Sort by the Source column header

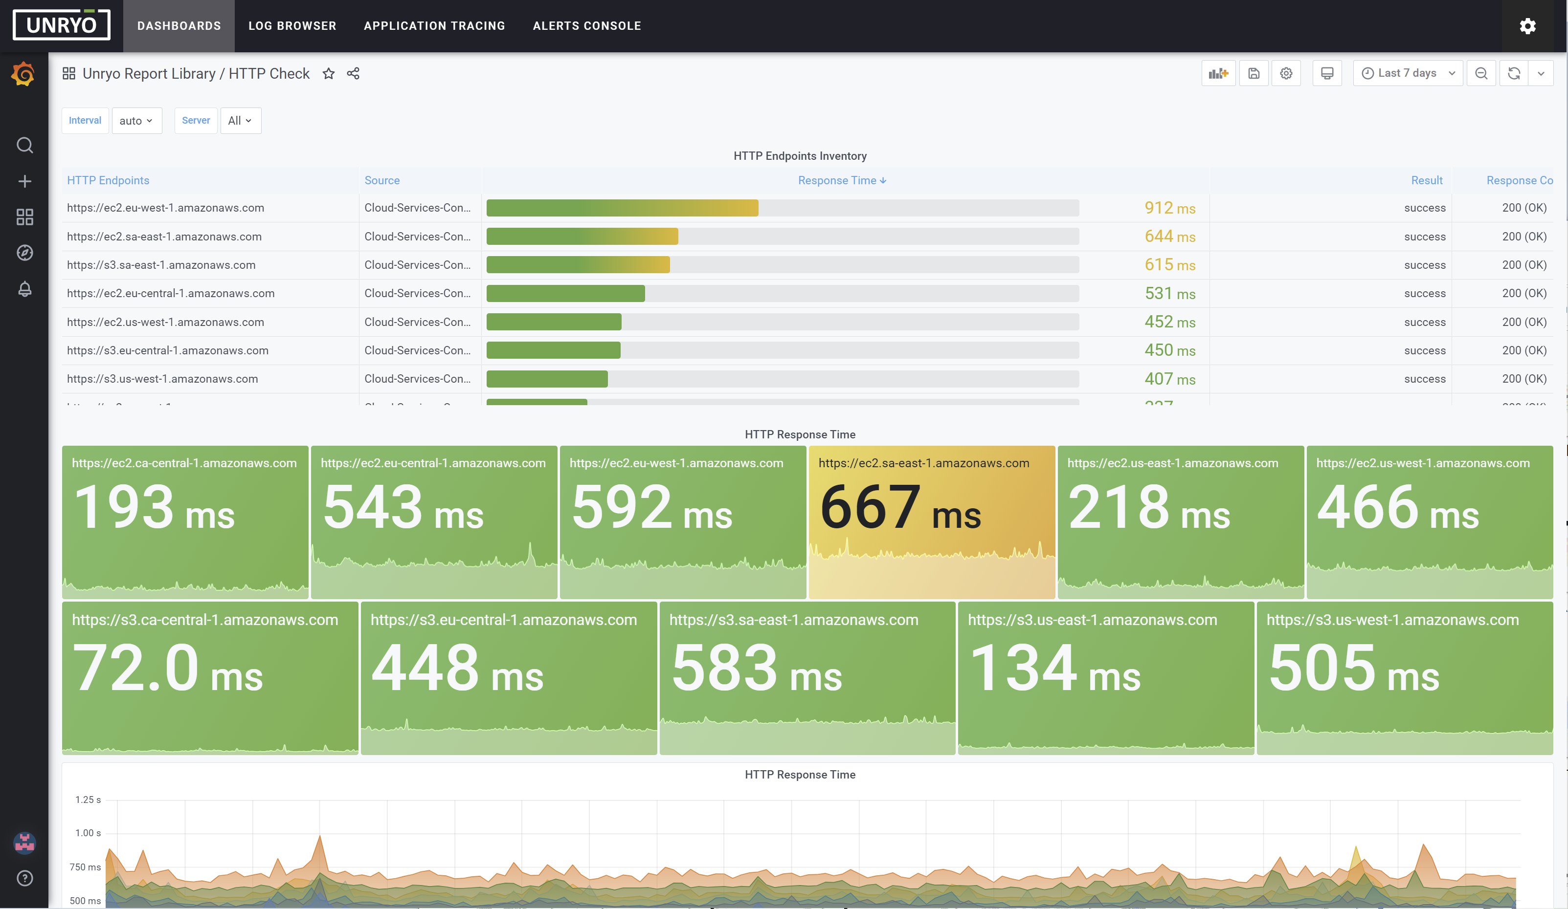point(382,180)
